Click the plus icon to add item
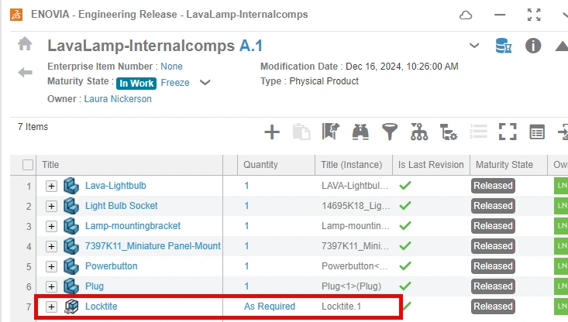Viewport: 568px width, 322px height. (x=272, y=132)
